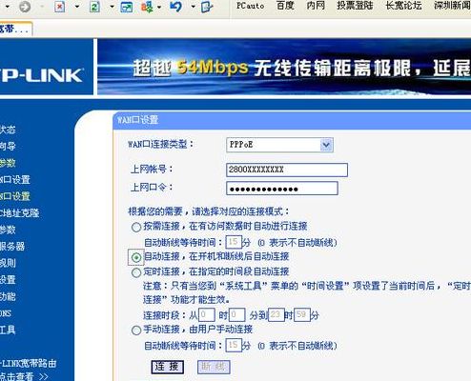Open the dropdown arrow beside the stop icon

point(77,7)
